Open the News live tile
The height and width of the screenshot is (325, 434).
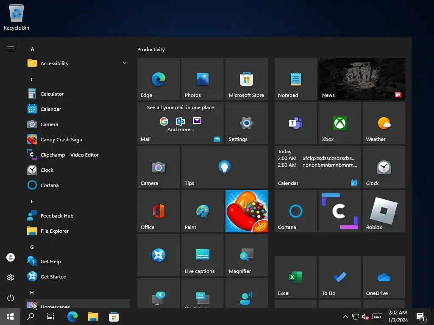362,79
